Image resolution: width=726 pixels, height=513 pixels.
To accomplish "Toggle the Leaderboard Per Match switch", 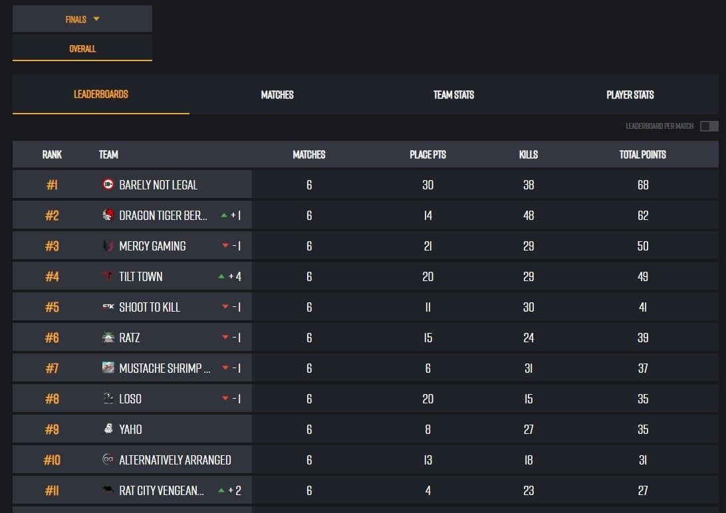I will coord(709,126).
